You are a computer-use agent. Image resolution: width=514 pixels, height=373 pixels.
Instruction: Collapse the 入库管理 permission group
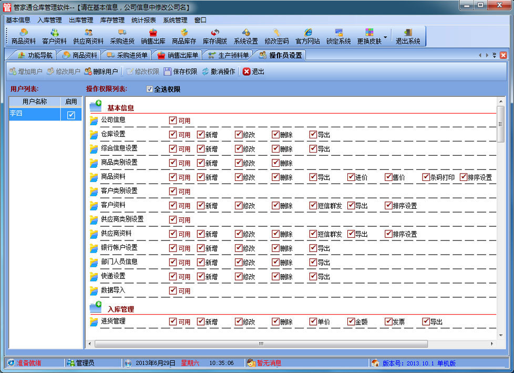(95, 308)
